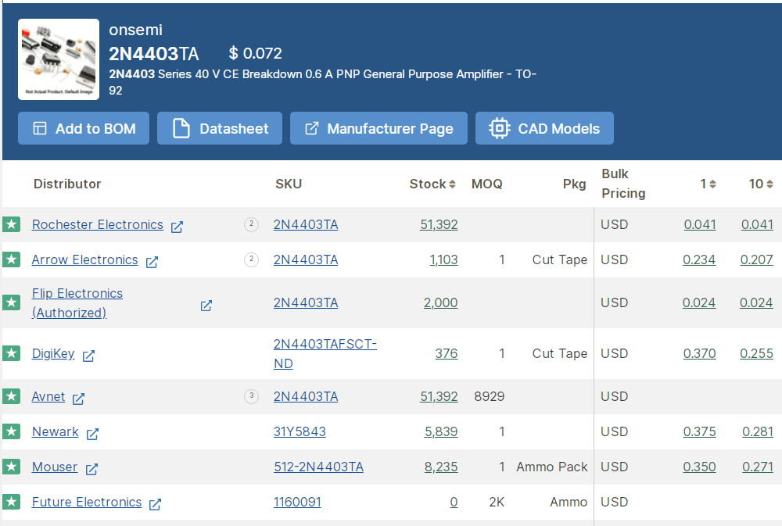The height and width of the screenshot is (526, 782).
Task: Click the link icon on Manufacturer Page button
Action: click(x=312, y=128)
